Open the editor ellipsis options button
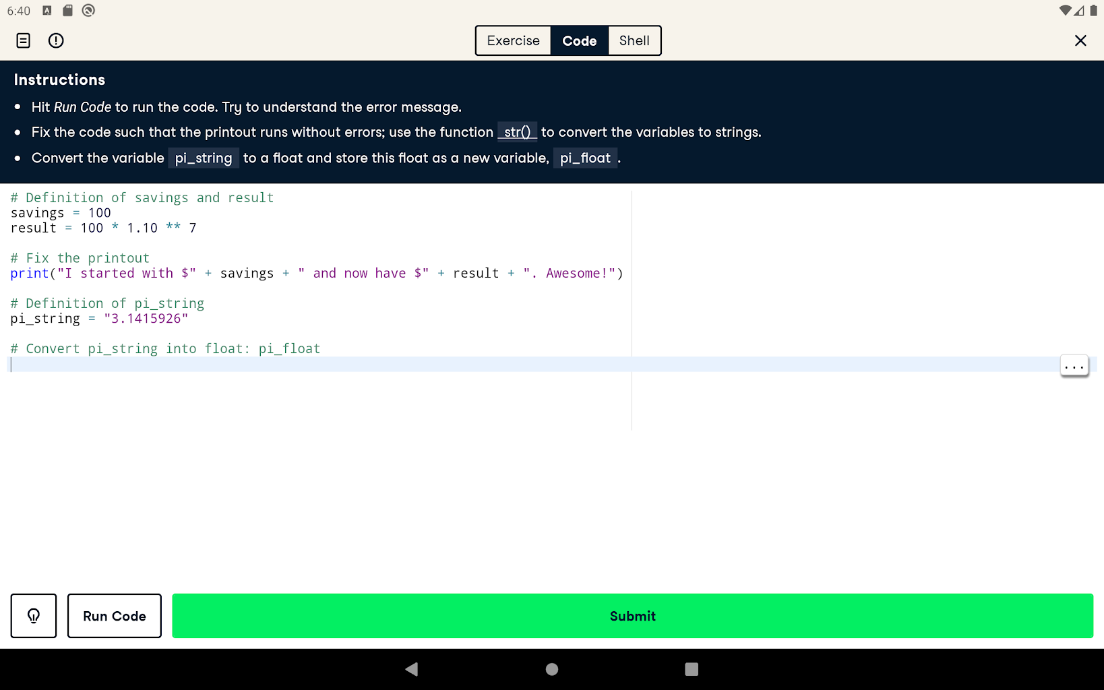Image resolution: width=1104 pixels, height=690 pixels. 1074,366
